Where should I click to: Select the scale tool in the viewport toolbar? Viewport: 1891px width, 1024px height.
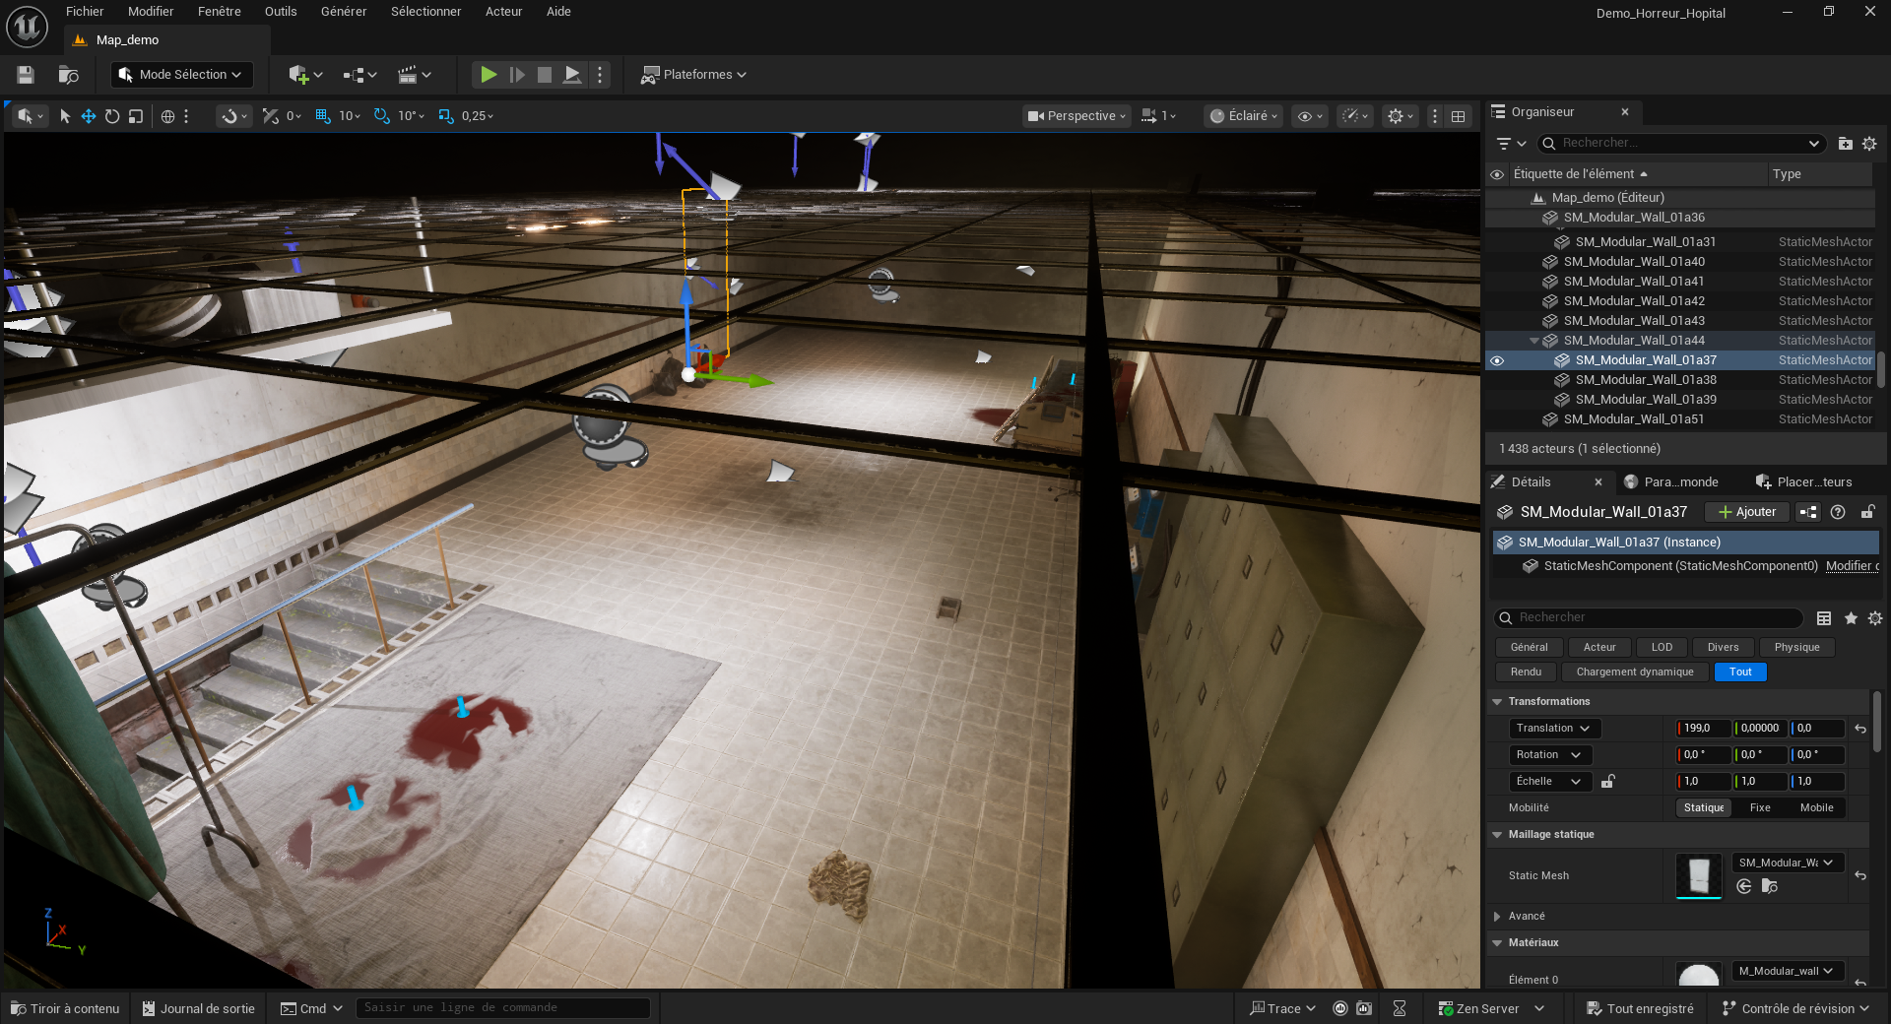136,116
